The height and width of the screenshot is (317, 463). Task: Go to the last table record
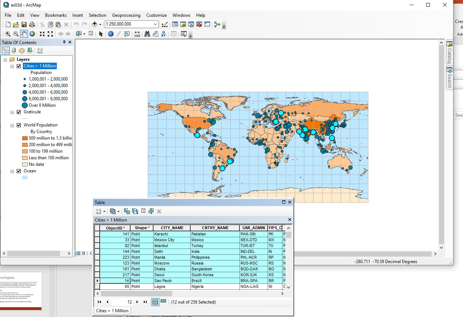(145, 302)
